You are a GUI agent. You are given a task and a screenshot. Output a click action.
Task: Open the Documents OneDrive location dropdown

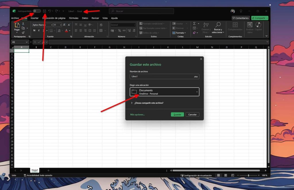[x=164, y=92]
